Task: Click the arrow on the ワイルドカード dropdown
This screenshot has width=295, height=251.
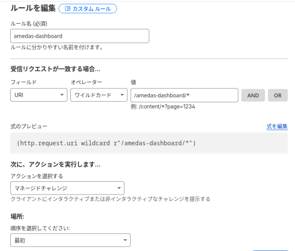Action: click(121, 95)
